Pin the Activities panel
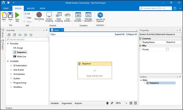This screenshot has width=183, height=110. click(x=47, y=30)
